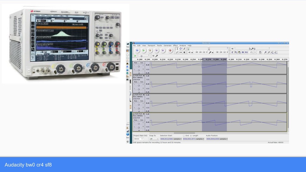Image resolution: width=306 pixels, height=172 pixels.
Task: Mute the bottom audio track
Action: (x=136, y=120)
